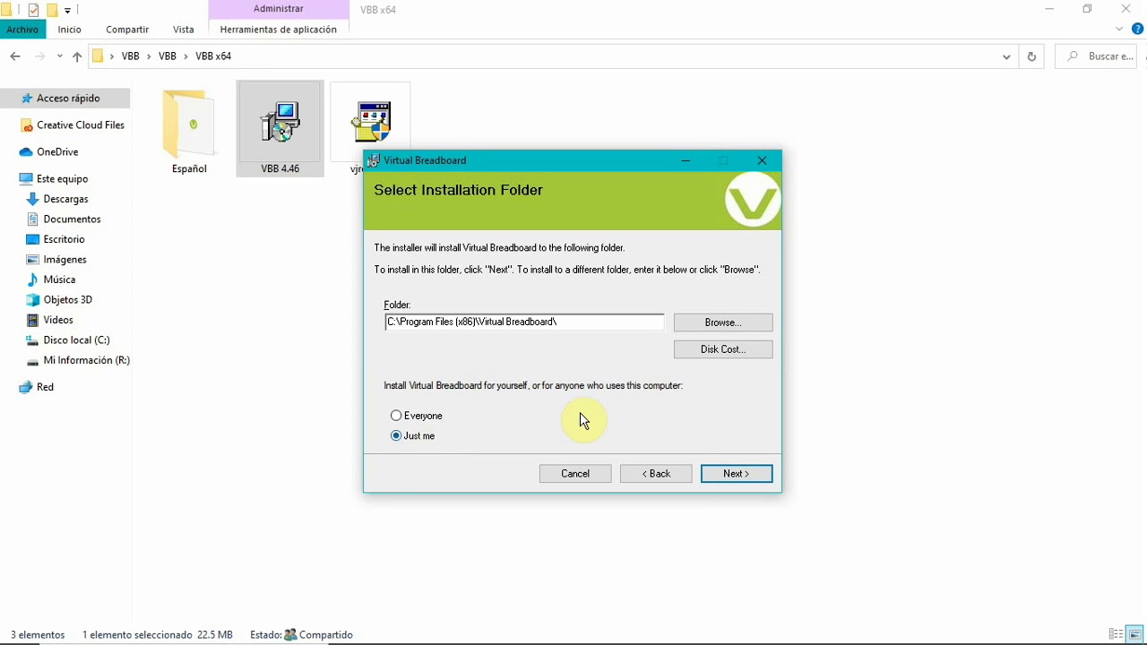
Task: Open Videos folder in sidebar
Action: pos(58,320)
